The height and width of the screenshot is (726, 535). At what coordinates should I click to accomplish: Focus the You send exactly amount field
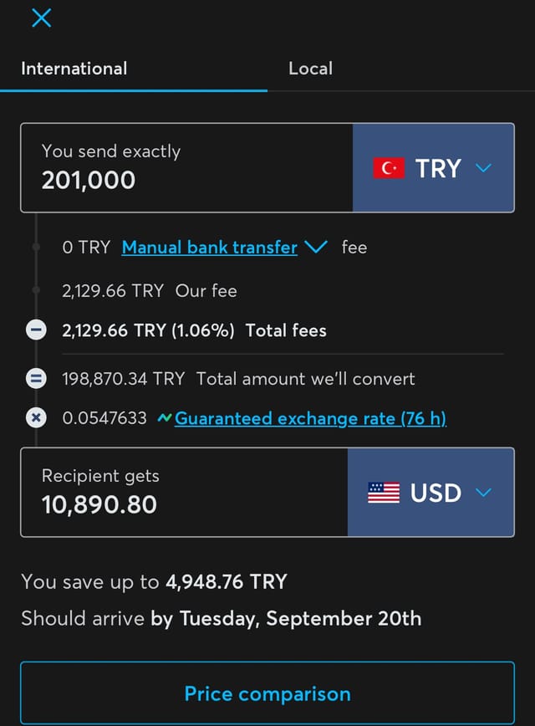pyautogui.click(x=186, y=167)
